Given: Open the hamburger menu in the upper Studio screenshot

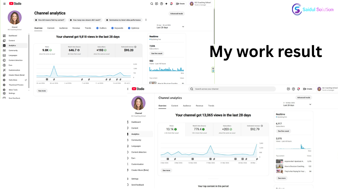Looking at the screenshot, I should click(x=4, y=4).
